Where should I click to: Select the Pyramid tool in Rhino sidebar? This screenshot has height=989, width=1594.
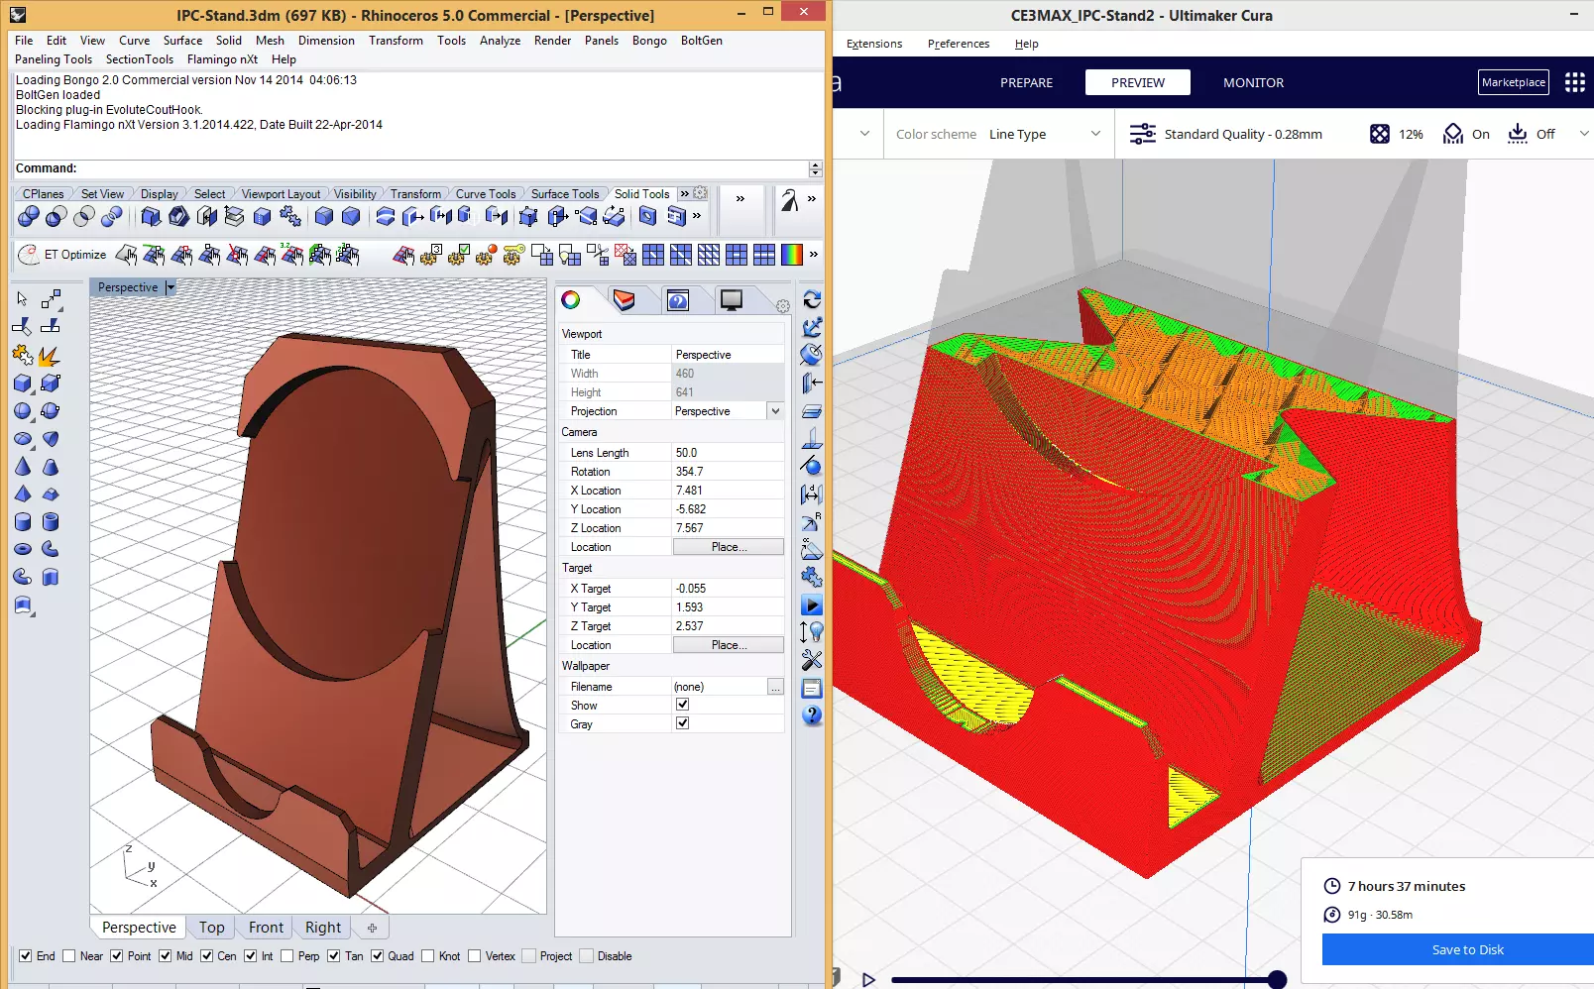[23, 494]
